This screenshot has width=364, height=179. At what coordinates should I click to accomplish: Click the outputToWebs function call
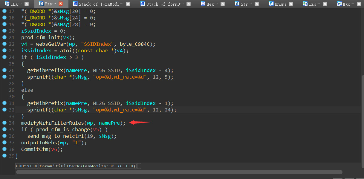pos(39,143)
